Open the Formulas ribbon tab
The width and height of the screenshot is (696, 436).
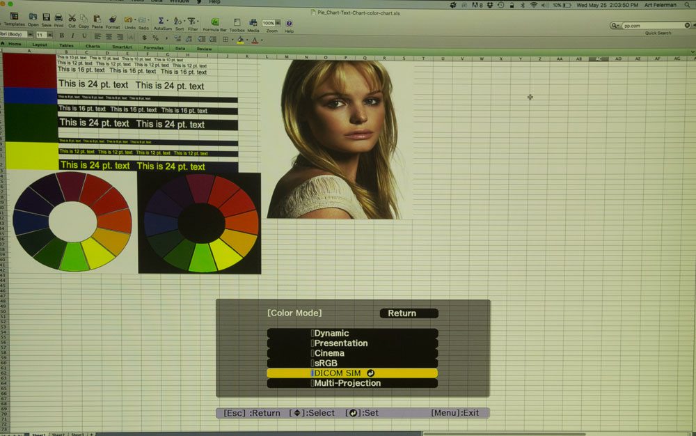tap(153, 48)
